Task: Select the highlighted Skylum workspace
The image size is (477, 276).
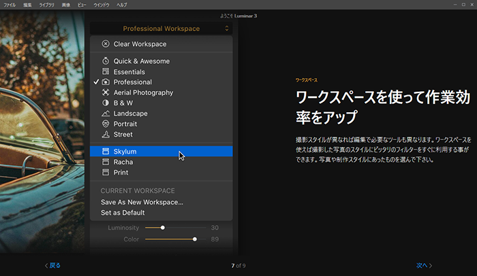Action: tap(161, 151)
